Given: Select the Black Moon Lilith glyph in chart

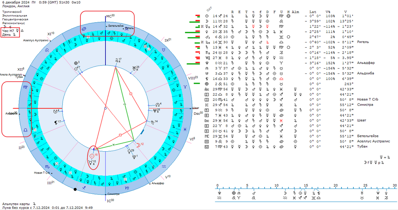Looking at the screenshot, I should tap(56, 123).
